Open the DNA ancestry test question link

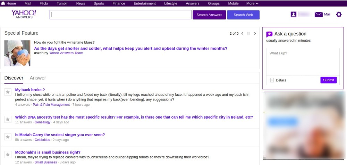134,117
